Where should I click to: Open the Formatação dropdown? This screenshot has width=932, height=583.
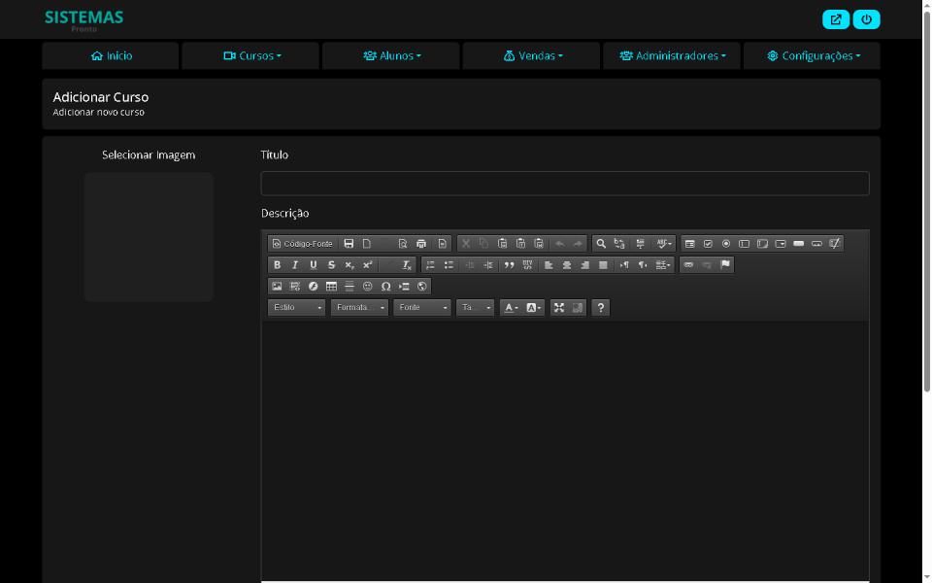[x=359, y=308]
